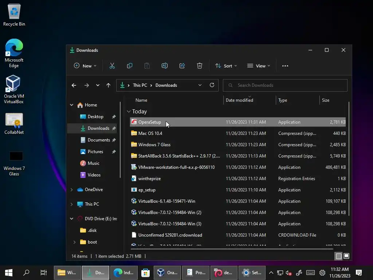Switch to details view layout icon

338,256
